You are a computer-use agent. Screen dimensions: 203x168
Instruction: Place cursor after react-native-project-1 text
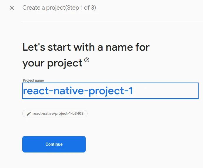coord(133,91)
